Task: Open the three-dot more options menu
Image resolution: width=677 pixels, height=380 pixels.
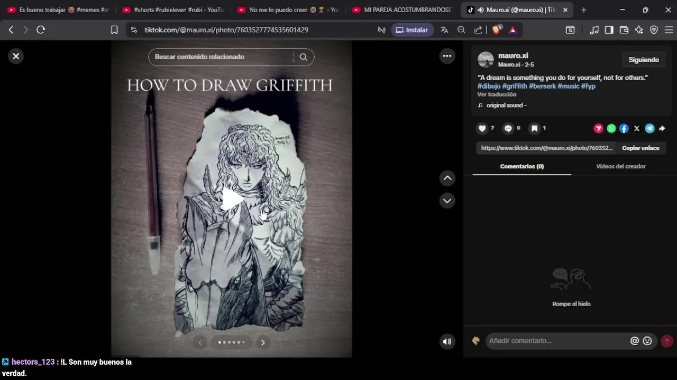Action: pos(447,56)
